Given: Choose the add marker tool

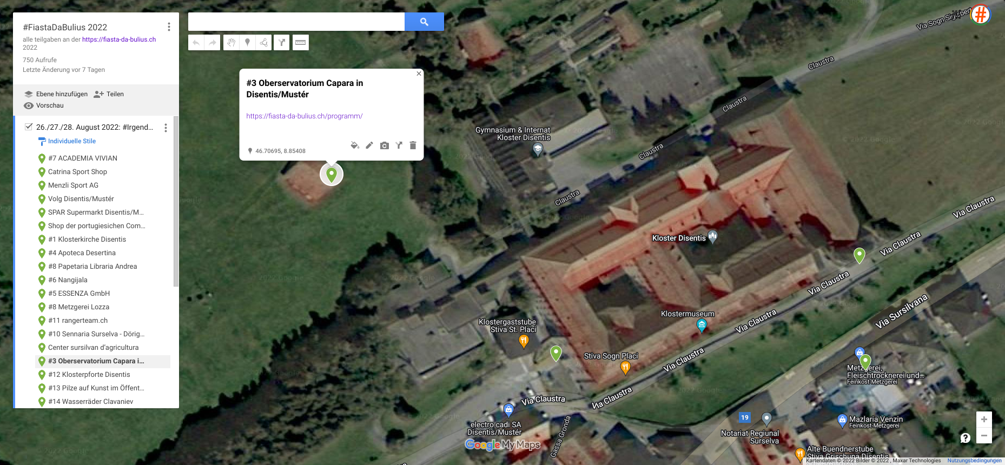Looking at the screenshot, I should 247,43.
